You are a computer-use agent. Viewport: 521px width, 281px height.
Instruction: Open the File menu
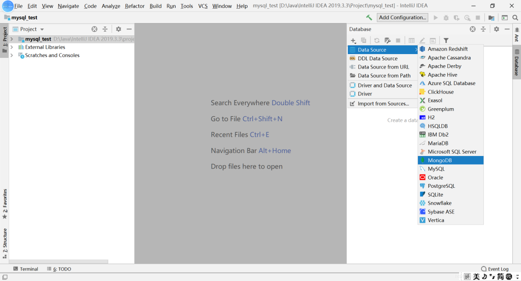18,6
